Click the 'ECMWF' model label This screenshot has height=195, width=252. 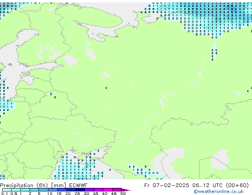click(x=78, y=185)
